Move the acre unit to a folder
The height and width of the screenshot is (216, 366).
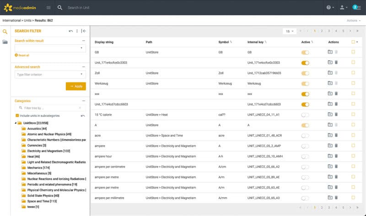[x=330, y=135]
